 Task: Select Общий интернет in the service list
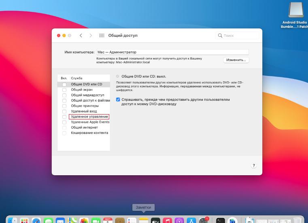point(84,127)
